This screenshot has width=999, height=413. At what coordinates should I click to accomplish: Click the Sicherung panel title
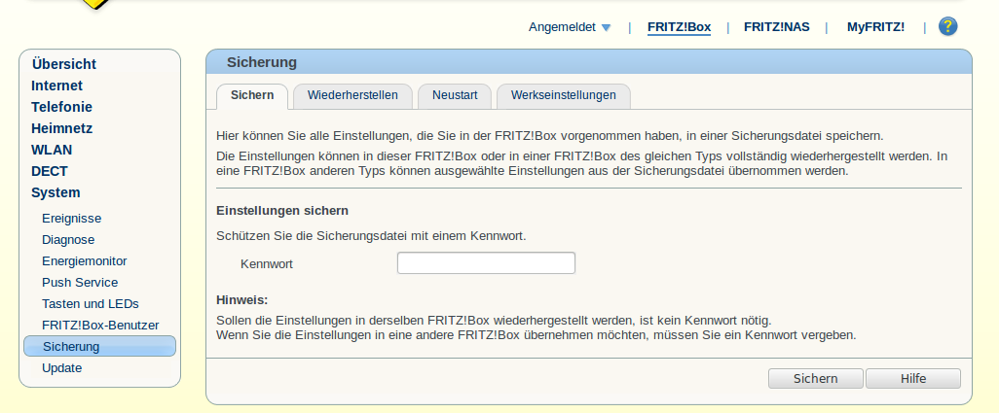(x=262, y=62)
